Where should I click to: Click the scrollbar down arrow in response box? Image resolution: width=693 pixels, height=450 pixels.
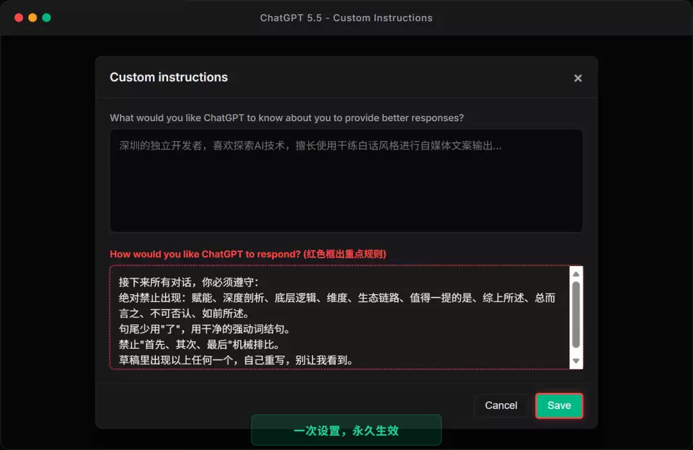coord(576,361)
